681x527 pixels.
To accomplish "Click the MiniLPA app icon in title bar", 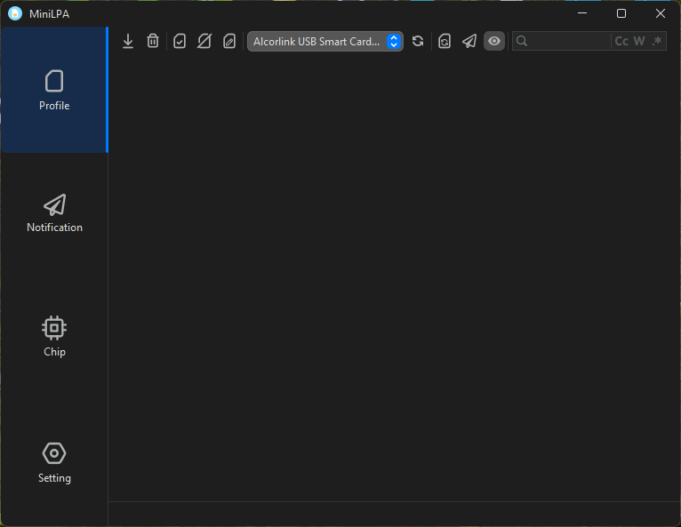I will tap(15, 13).
